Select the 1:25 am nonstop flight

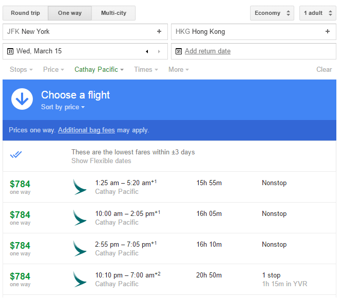[x=169, y=187]
